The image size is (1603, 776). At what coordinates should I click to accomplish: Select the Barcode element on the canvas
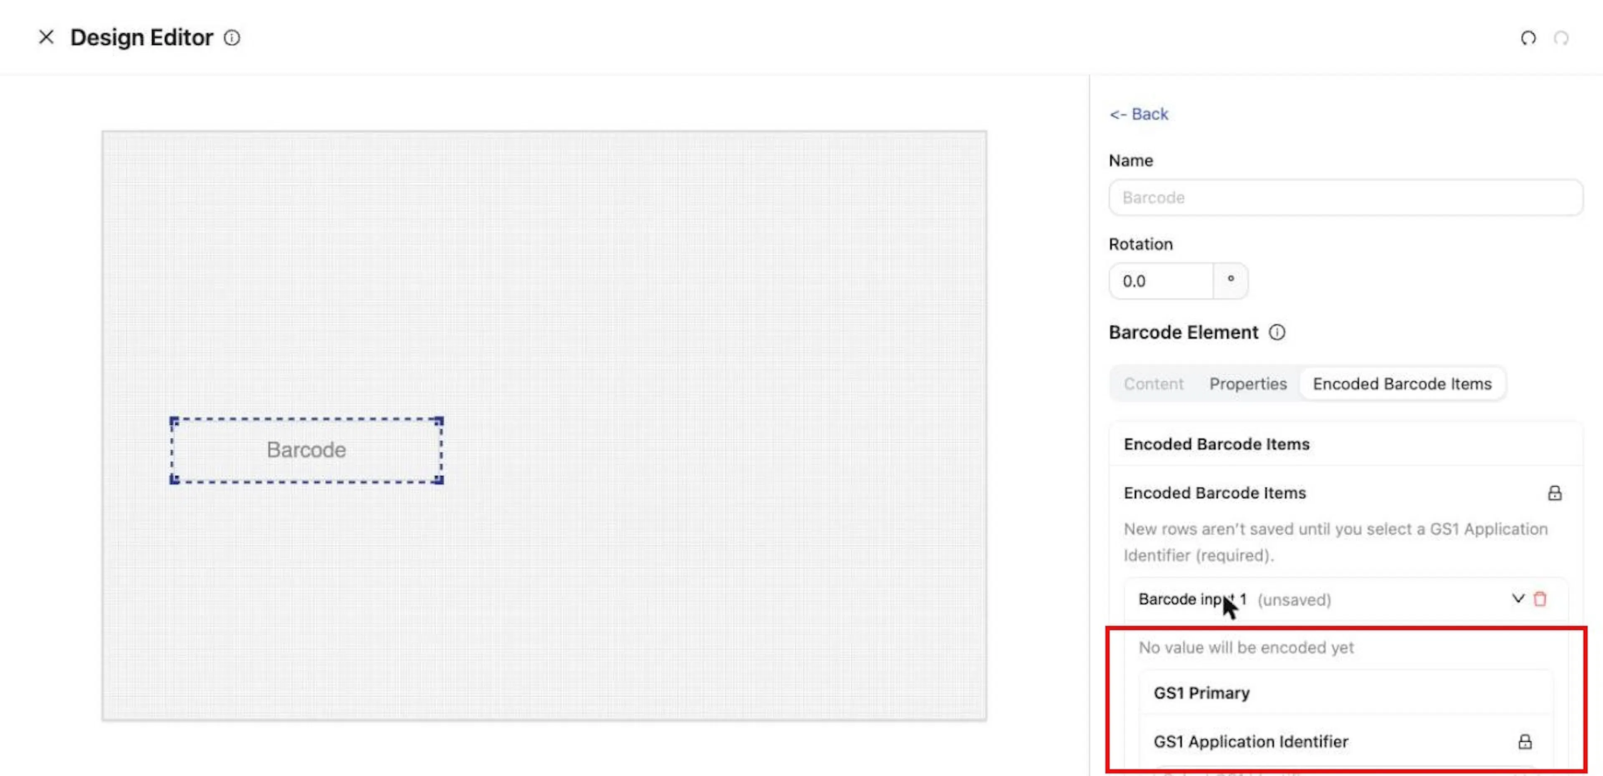(x=306, y=450)
